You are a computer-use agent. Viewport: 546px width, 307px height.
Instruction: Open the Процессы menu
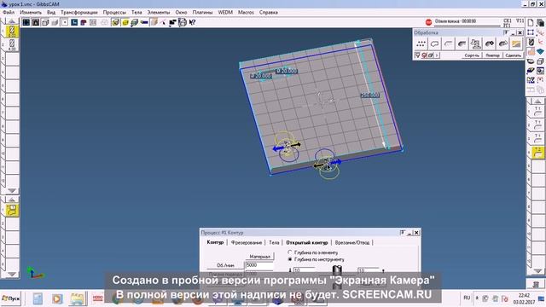tap(114, 12)
